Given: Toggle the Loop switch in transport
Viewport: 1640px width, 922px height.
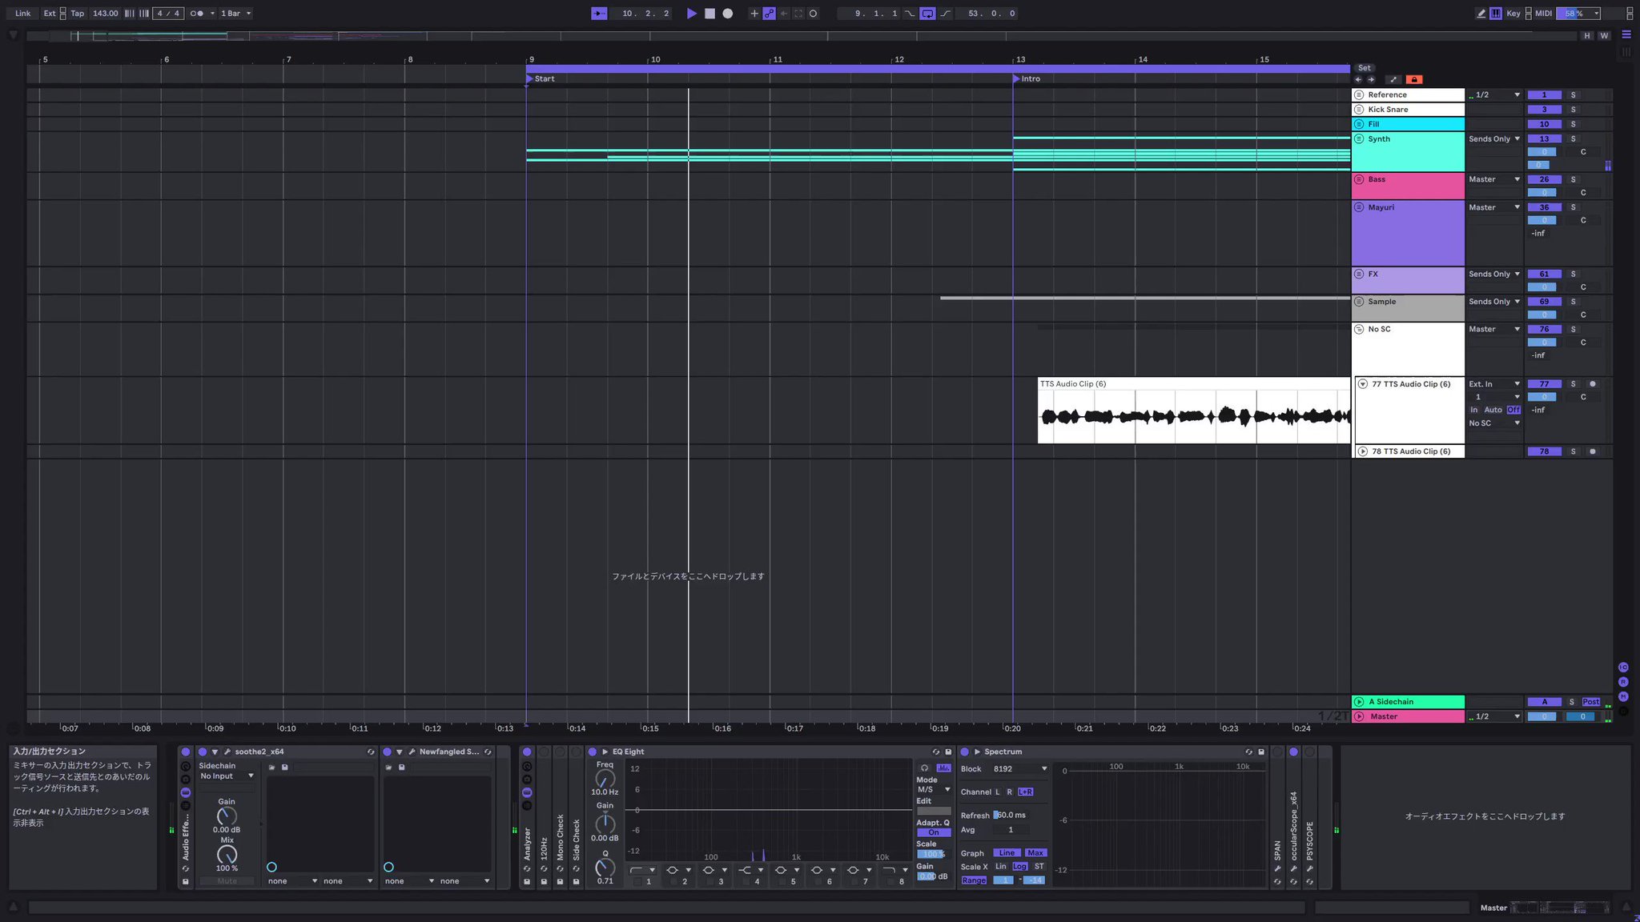Looking at the screenshot, I should (x=927, y=14).
